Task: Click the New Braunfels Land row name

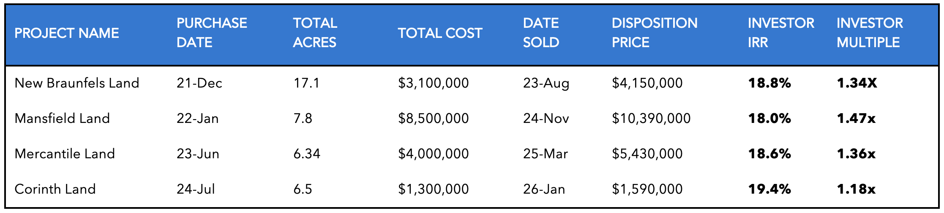Action: [77, 83]
